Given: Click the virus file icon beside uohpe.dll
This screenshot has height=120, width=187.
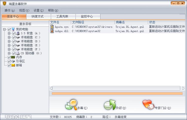Looking at the screenshot, I should pyautogui.click(x=52, y=31).
